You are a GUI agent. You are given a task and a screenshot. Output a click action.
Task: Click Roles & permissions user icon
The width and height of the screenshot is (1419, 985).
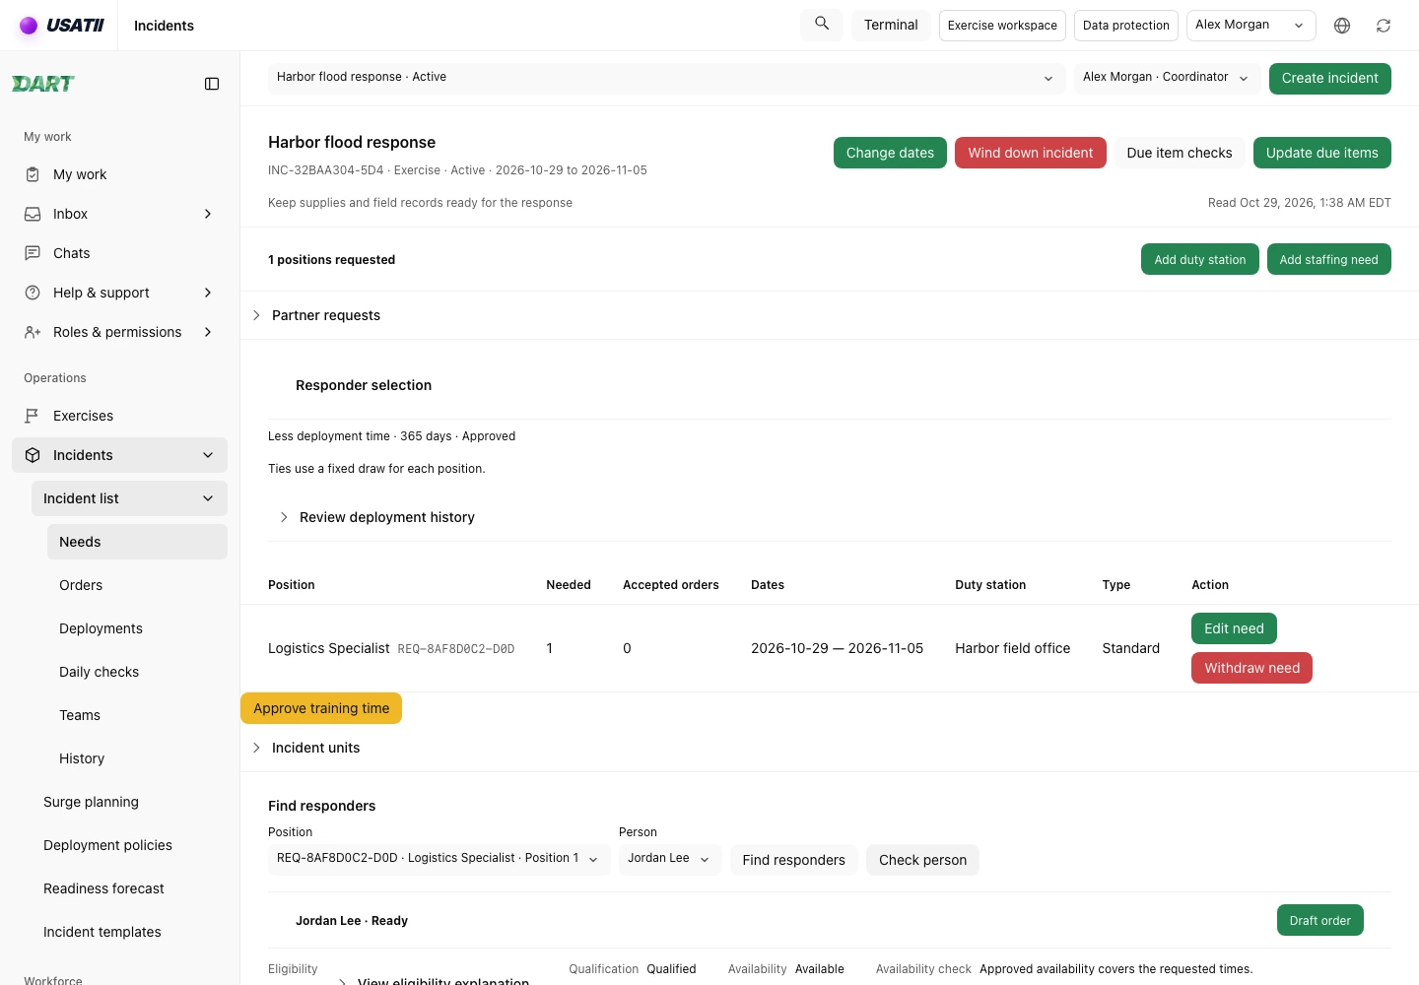click(x=33, y=332)
